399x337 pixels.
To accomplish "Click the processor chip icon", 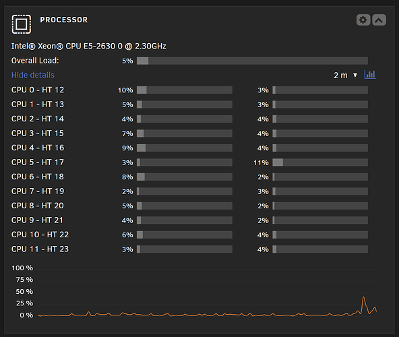I will (22, 24).
